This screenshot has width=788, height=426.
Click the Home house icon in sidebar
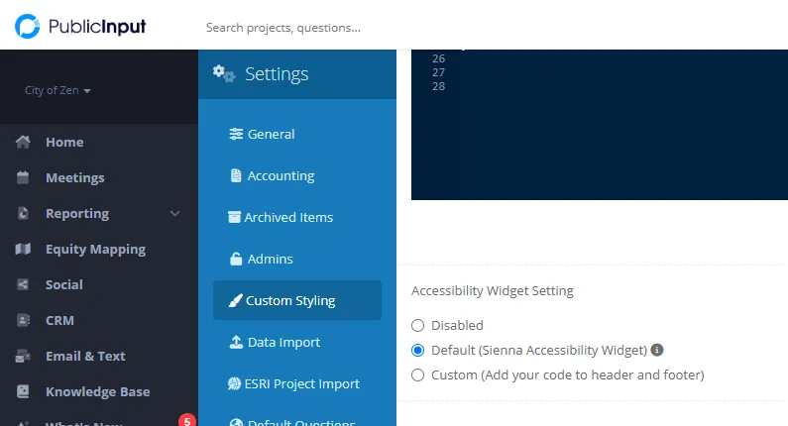[x=24, y=143]
